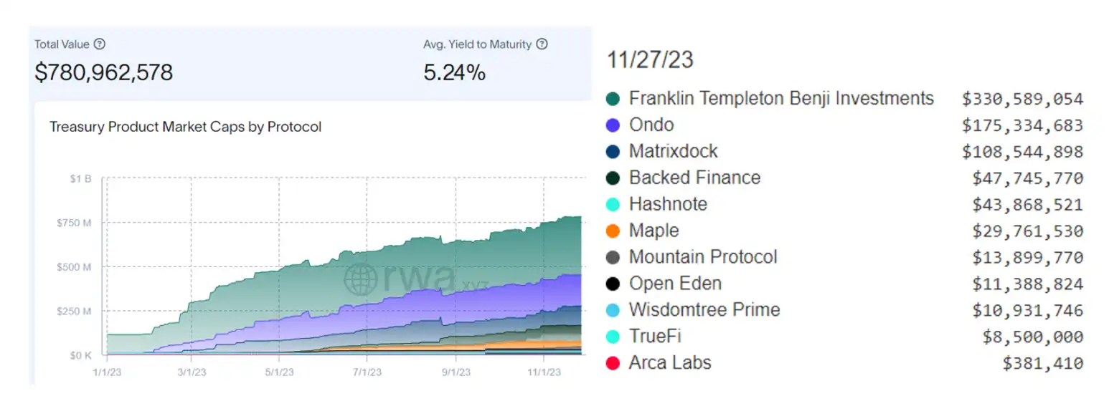The image size is (1109, 396).
Task: Click the Maple orange legend dot
Action: click(x=613, y=231)
